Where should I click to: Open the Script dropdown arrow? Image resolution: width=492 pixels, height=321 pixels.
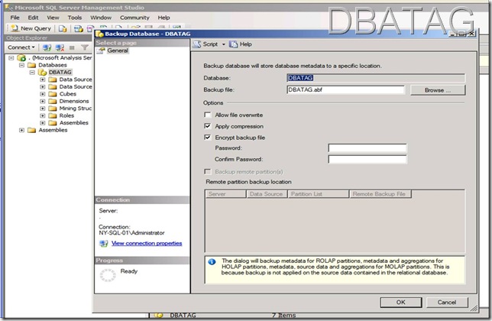click(x=224, y=44)
